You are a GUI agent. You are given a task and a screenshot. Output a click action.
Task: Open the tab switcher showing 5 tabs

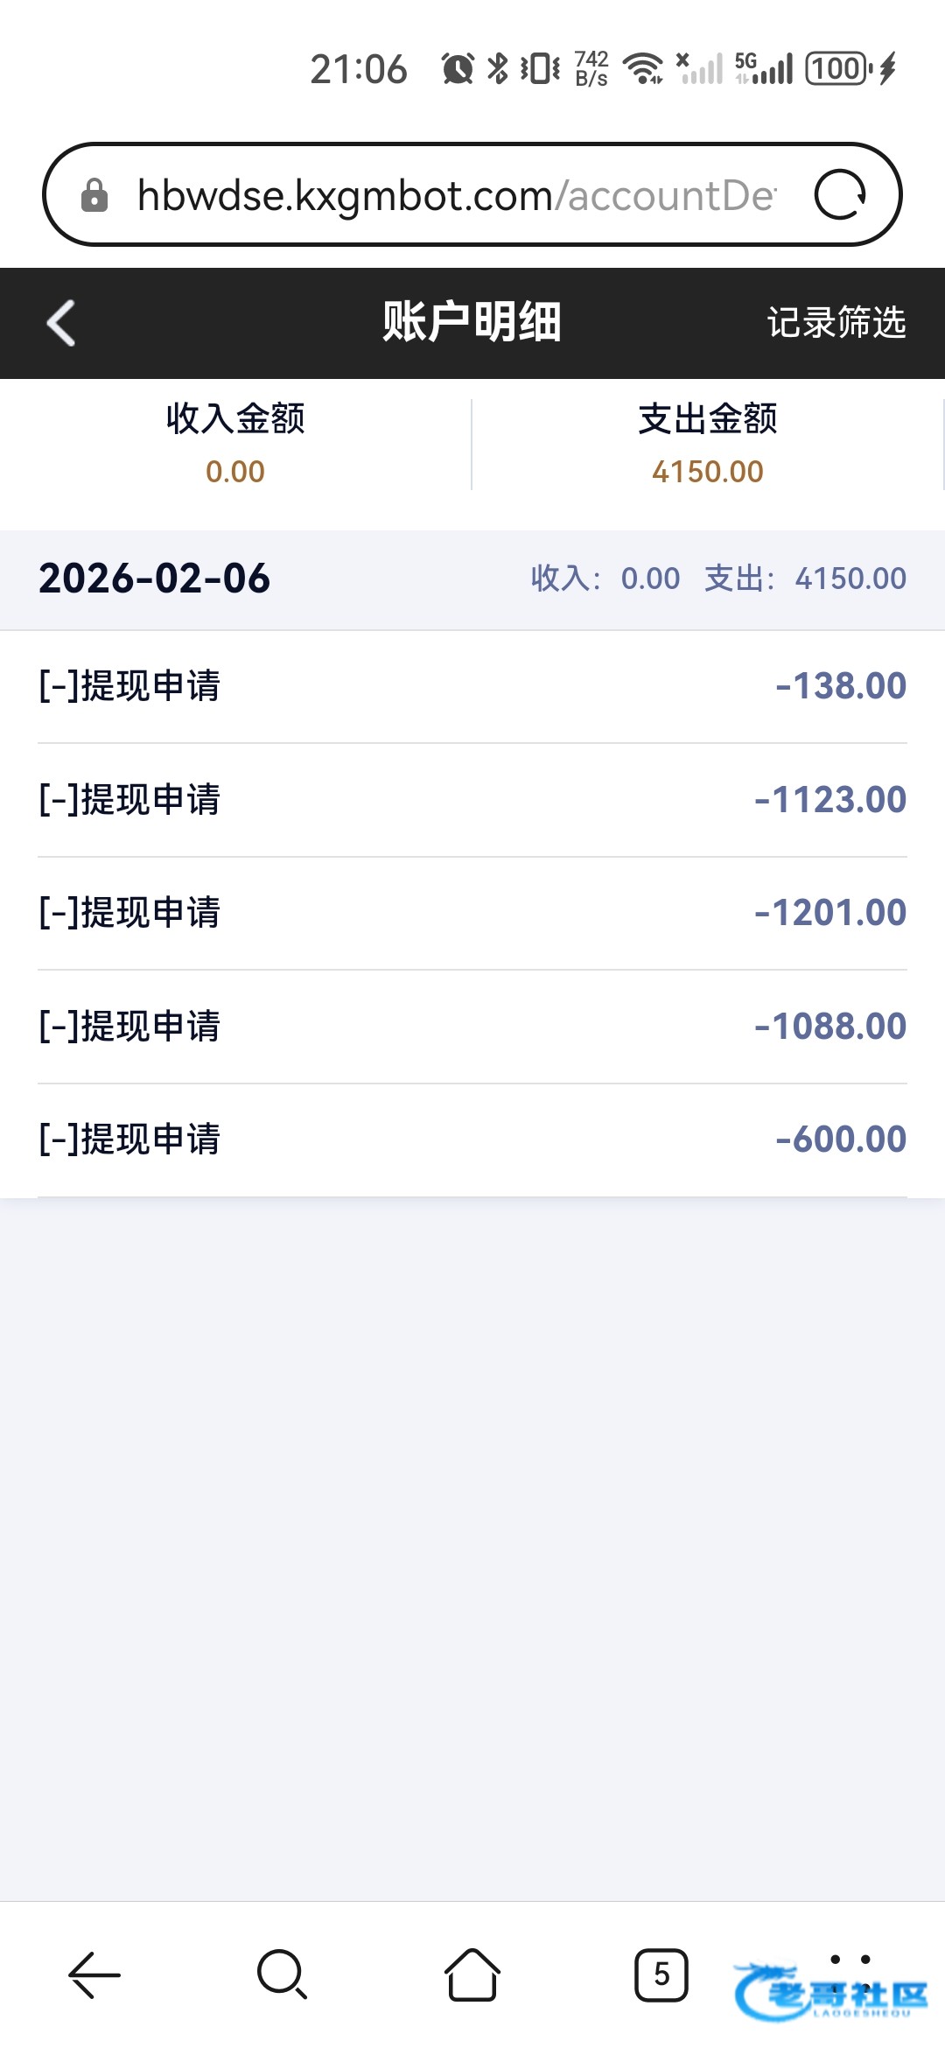[x=661, y=1974]
